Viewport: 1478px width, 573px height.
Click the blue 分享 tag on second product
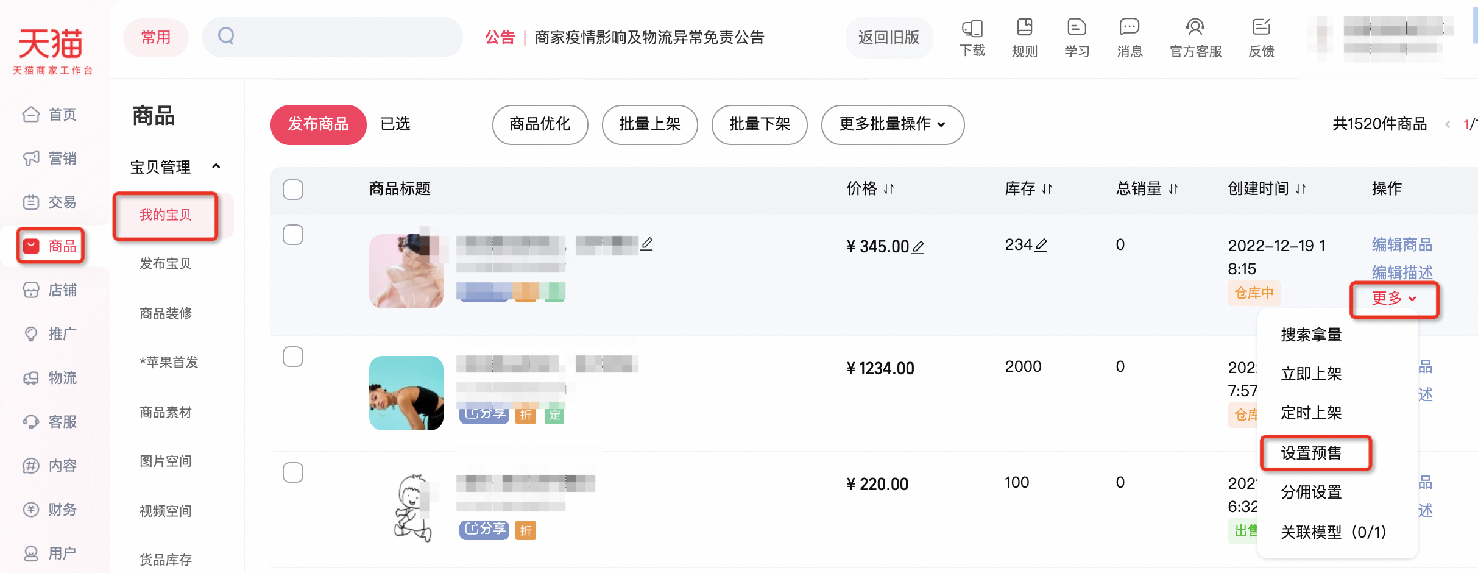[x=484, y=414]
